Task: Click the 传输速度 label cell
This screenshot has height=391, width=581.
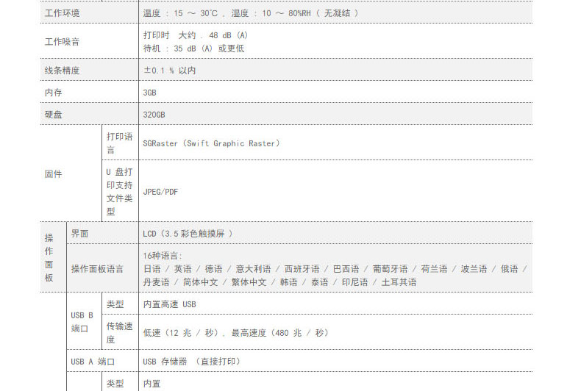Action: (119, 332)
